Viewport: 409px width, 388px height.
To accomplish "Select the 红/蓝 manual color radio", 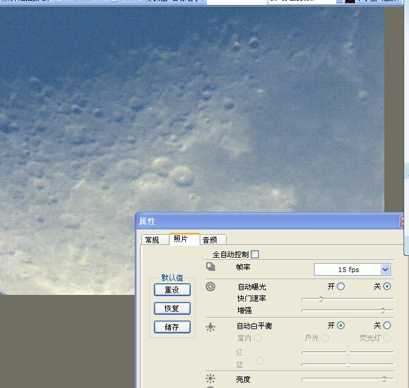I will point(259,360).
